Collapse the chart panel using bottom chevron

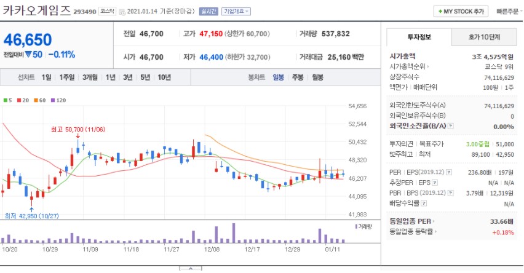191,269
